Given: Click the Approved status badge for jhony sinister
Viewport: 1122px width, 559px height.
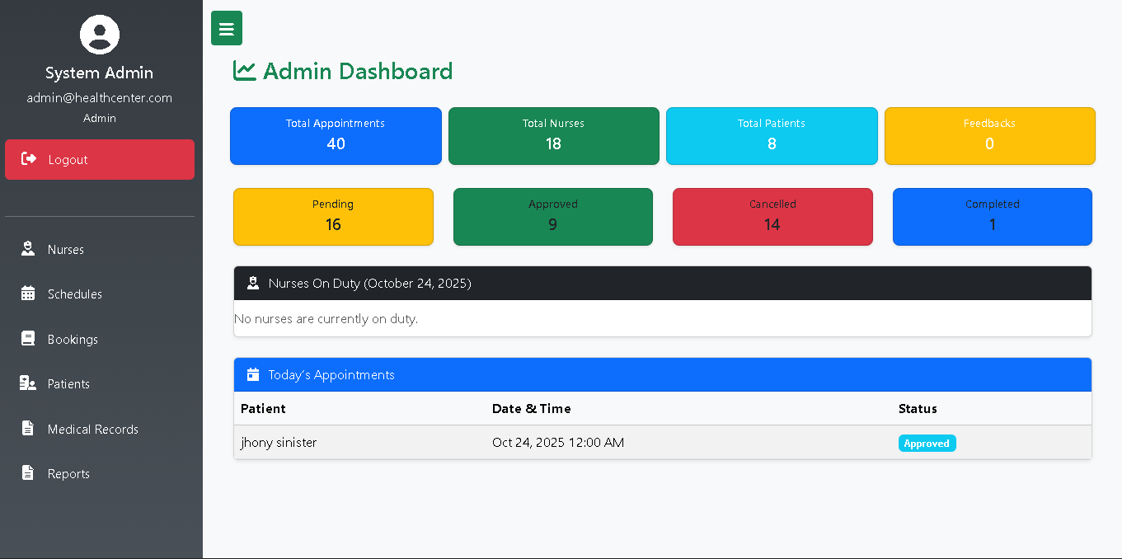Looking at the screenshot, I should [x=927, y=443].
